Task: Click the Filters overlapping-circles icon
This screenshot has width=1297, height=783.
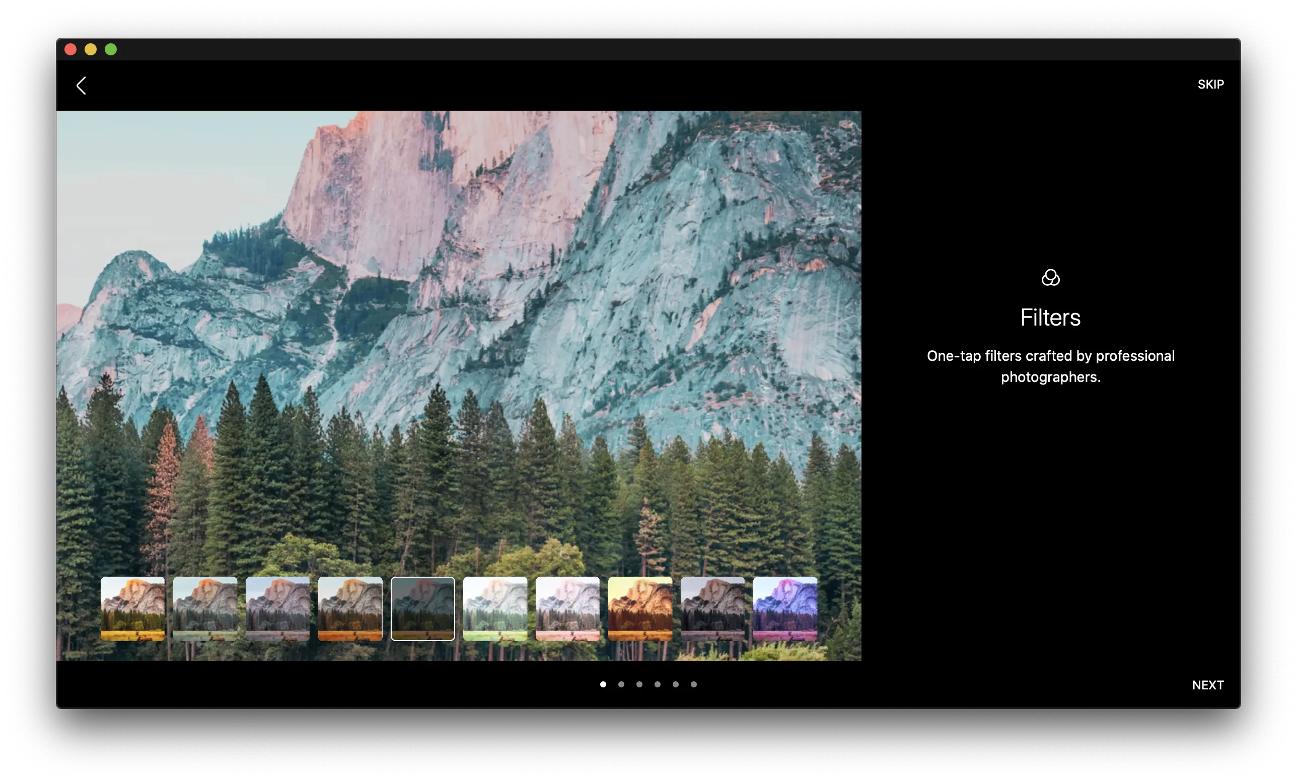Action: point(1050,277)
